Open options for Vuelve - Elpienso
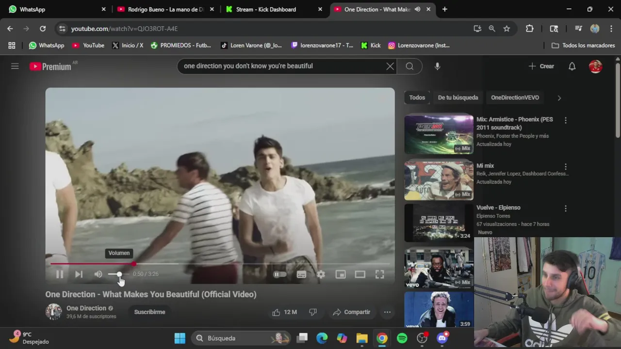 point(565,208)
